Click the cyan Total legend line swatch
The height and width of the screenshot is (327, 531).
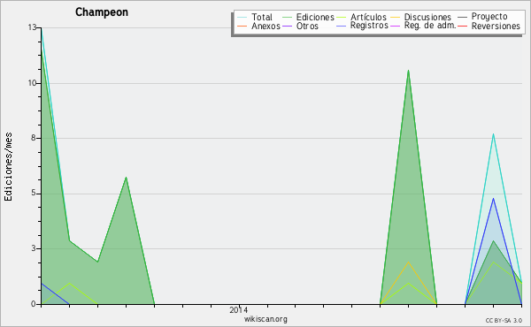(242, 17)
